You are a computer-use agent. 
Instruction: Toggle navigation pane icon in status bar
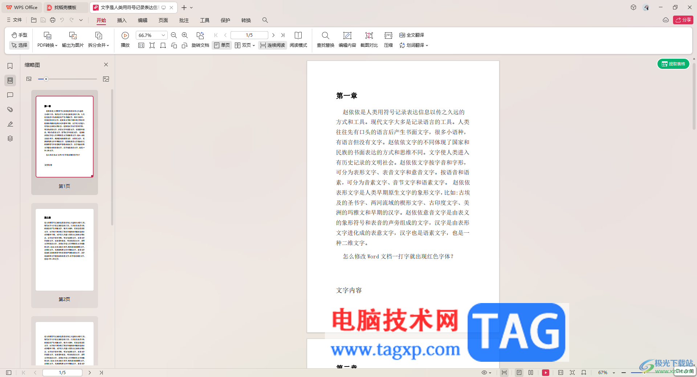pos(9,373)
